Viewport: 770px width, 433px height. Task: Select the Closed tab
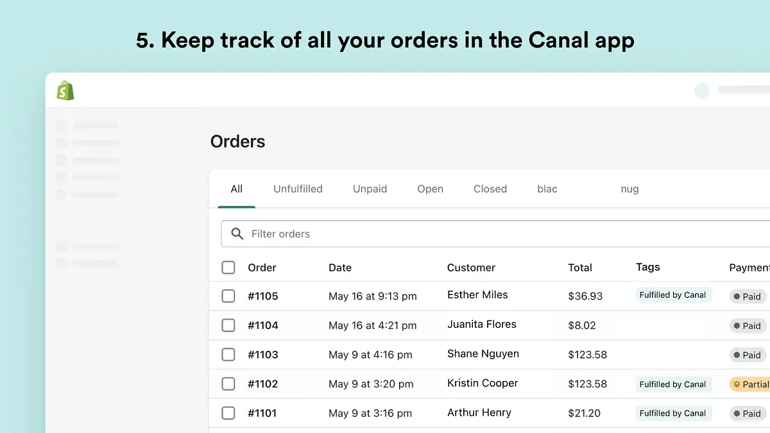pyautogui.click(x=490, y=189)
